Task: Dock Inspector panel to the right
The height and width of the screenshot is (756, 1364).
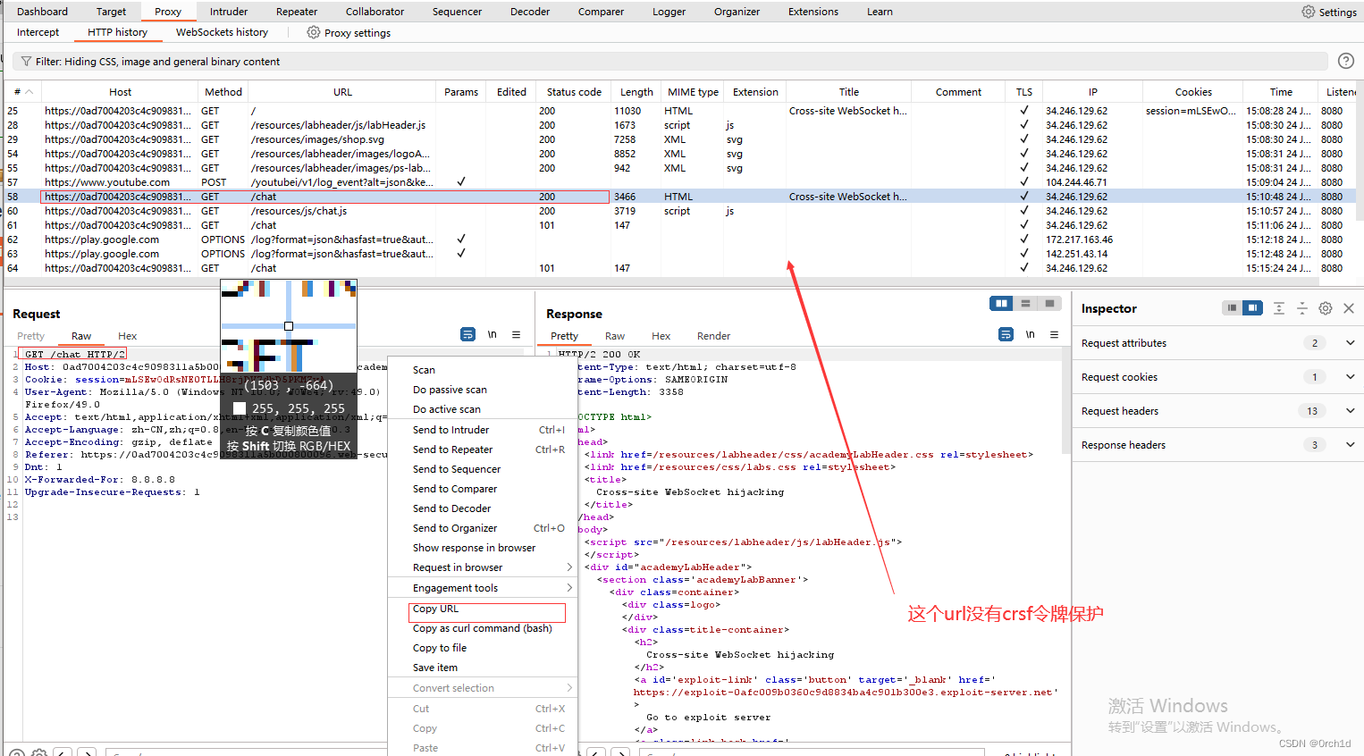Action: pos(1253,308)
